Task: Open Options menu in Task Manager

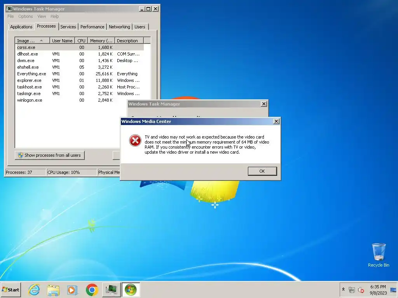Action: [25, 16]
